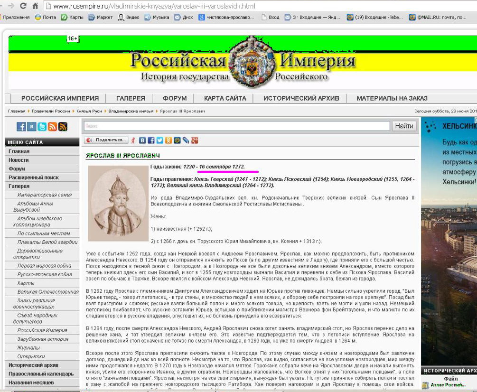This screenshot has width=477, height=392.
Task: Click the Поделиться share button
Action: coord(106,140)
